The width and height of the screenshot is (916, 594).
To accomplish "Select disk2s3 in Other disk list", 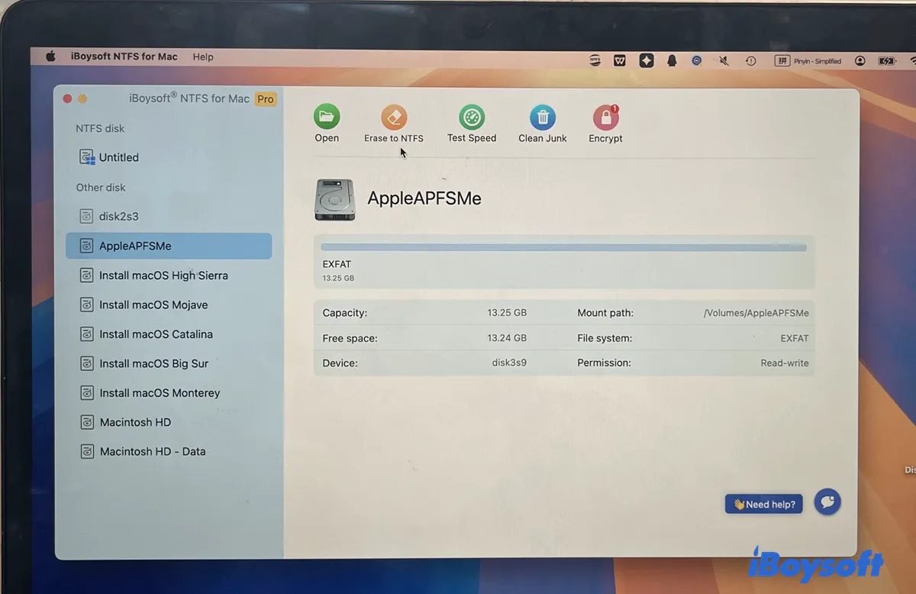I will [x=110, y=216].
